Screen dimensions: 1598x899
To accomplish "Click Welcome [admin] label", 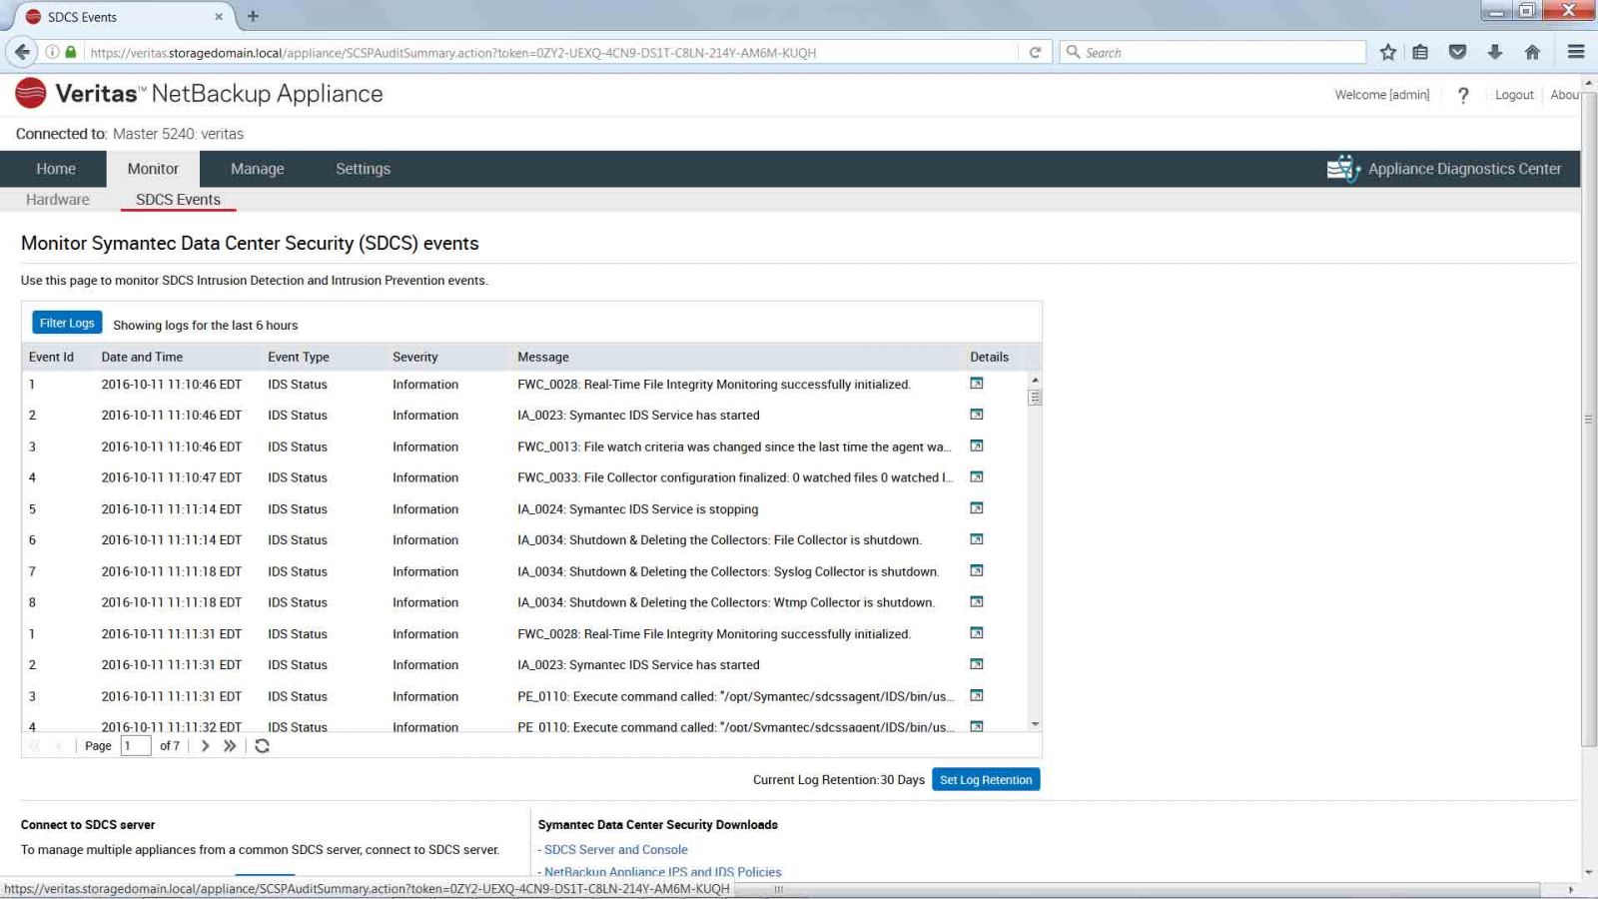I will pyautogui.click(x=1381, y=95).
